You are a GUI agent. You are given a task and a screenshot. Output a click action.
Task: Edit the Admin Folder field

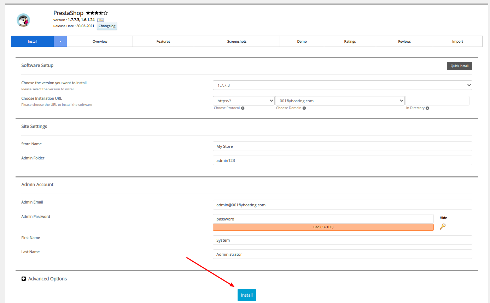point(343,160)
